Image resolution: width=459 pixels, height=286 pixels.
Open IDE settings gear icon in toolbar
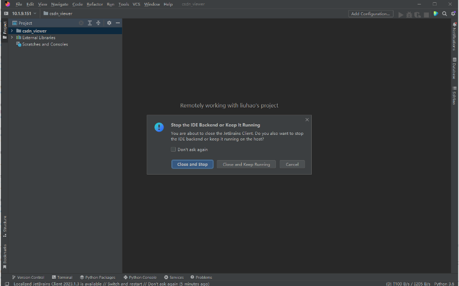(x=453, y=14)
